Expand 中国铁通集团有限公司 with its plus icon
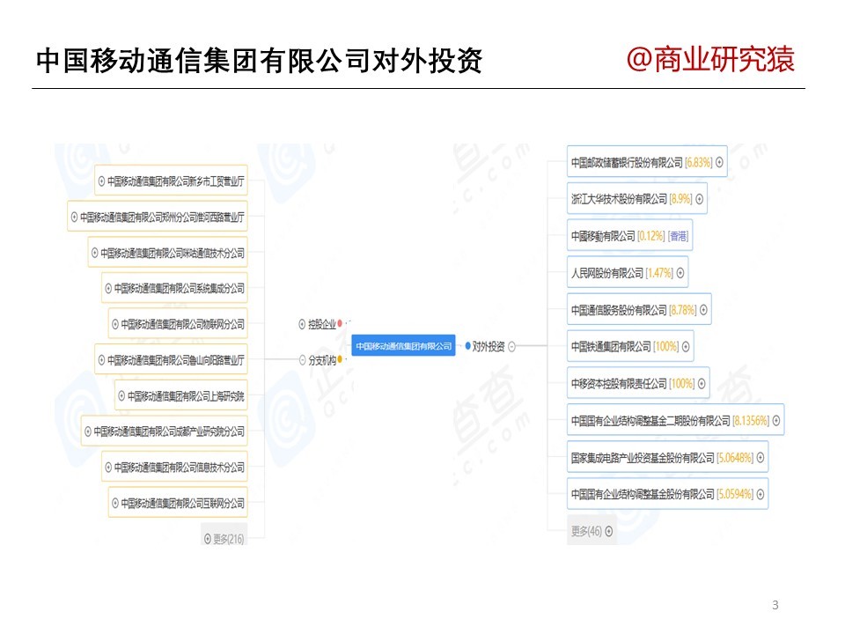The image size is (845, 634). [686, 347]
